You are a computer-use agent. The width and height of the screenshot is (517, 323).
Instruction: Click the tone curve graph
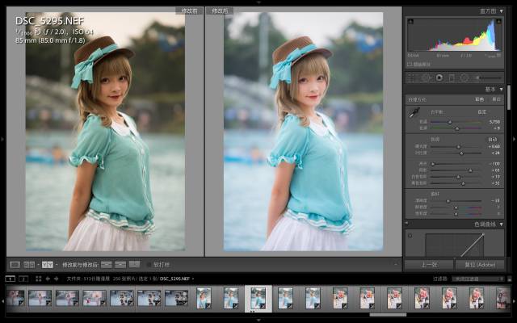tap(455, 245)
